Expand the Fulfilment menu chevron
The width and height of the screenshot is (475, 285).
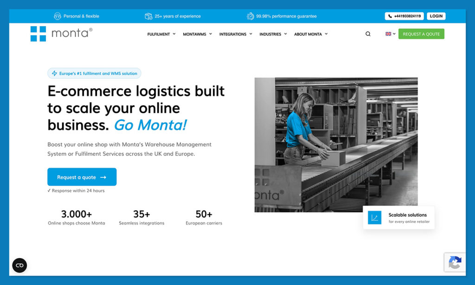[174, 34]
